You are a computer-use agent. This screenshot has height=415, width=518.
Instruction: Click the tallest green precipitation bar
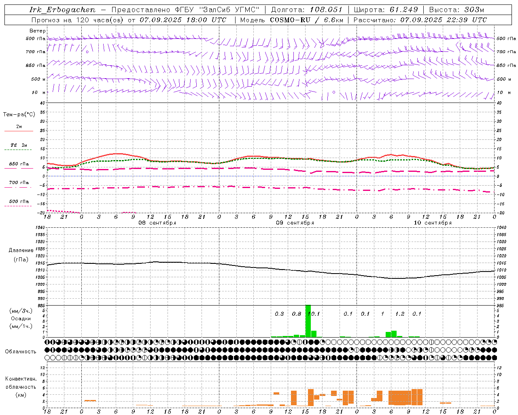click(308, 321)
